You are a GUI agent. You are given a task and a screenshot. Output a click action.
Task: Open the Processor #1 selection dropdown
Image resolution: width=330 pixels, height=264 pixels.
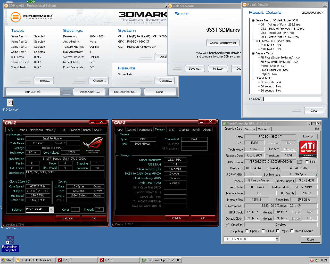click(51, 209)
